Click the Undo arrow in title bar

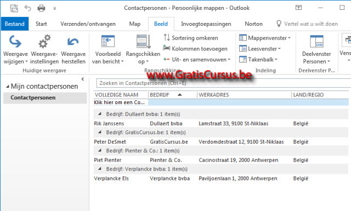point(28,8)
